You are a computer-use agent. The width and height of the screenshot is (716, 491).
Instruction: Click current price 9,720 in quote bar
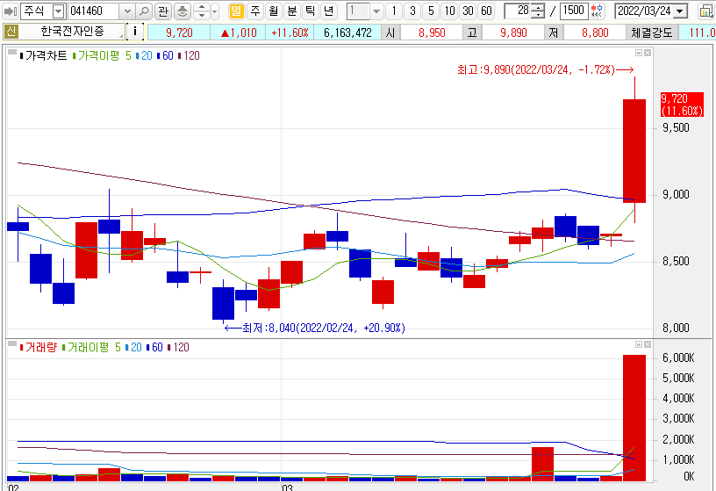[x=179, y=32]
